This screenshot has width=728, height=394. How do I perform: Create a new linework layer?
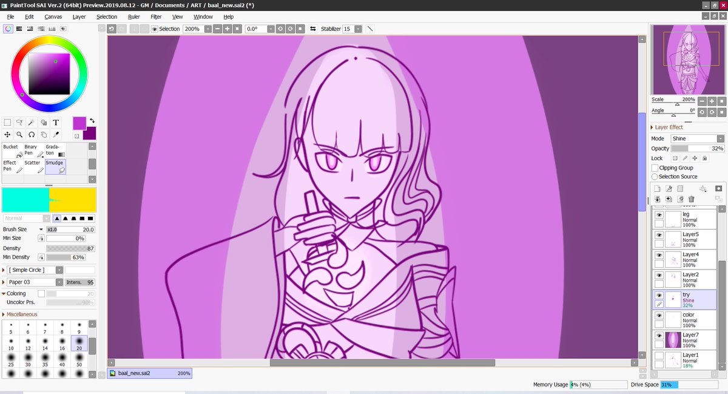[x=668, y=189]
